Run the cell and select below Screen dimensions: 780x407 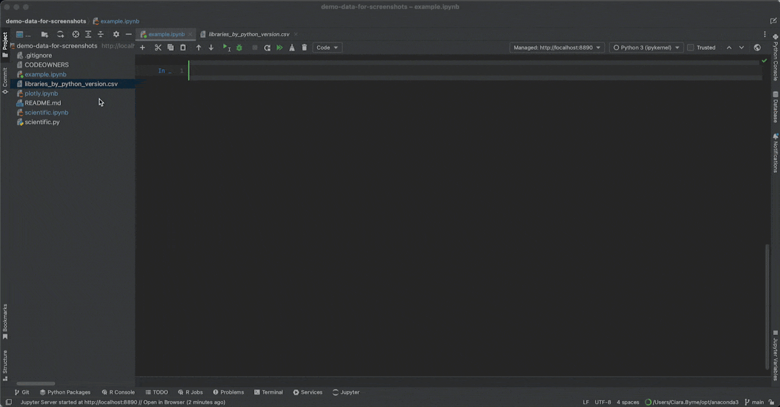click(226, 48)
